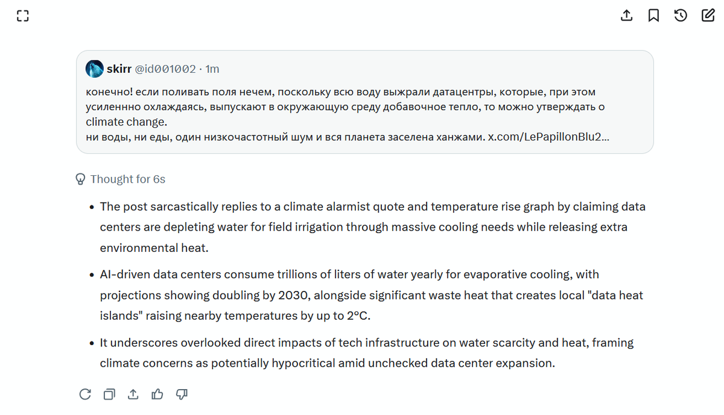Click the share upload icon in top bar
Image resolution: width=724 pixels, height=415 pixels.
point(627,16)
